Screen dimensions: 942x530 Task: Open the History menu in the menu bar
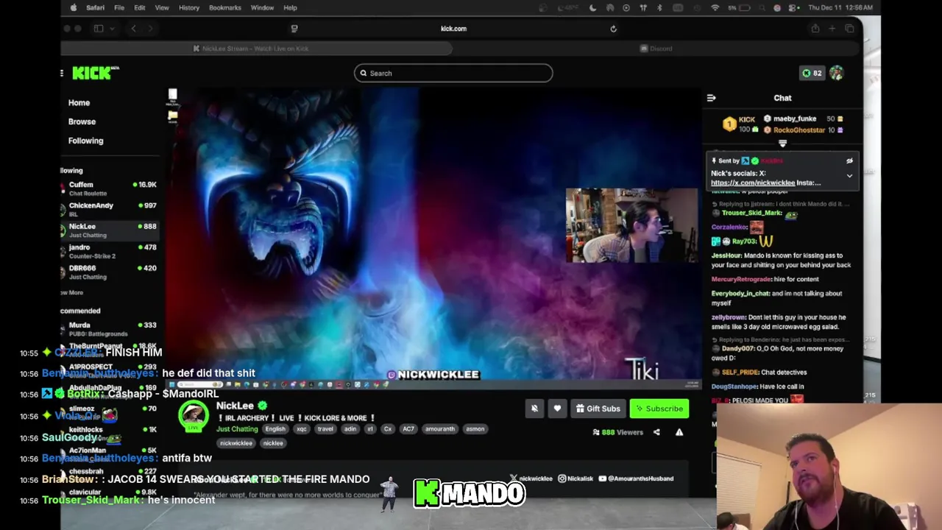(189, 7)
